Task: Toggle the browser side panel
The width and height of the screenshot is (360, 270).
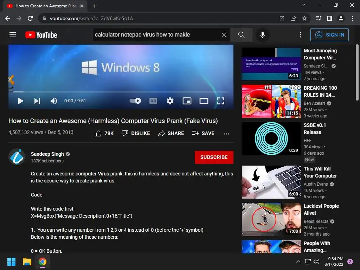Action: click(330, 18)
